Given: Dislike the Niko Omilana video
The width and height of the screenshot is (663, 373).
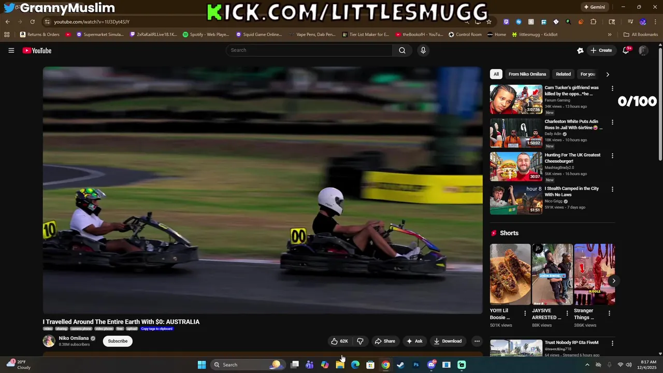Looking at the screenshot, I should pos(360,341).
